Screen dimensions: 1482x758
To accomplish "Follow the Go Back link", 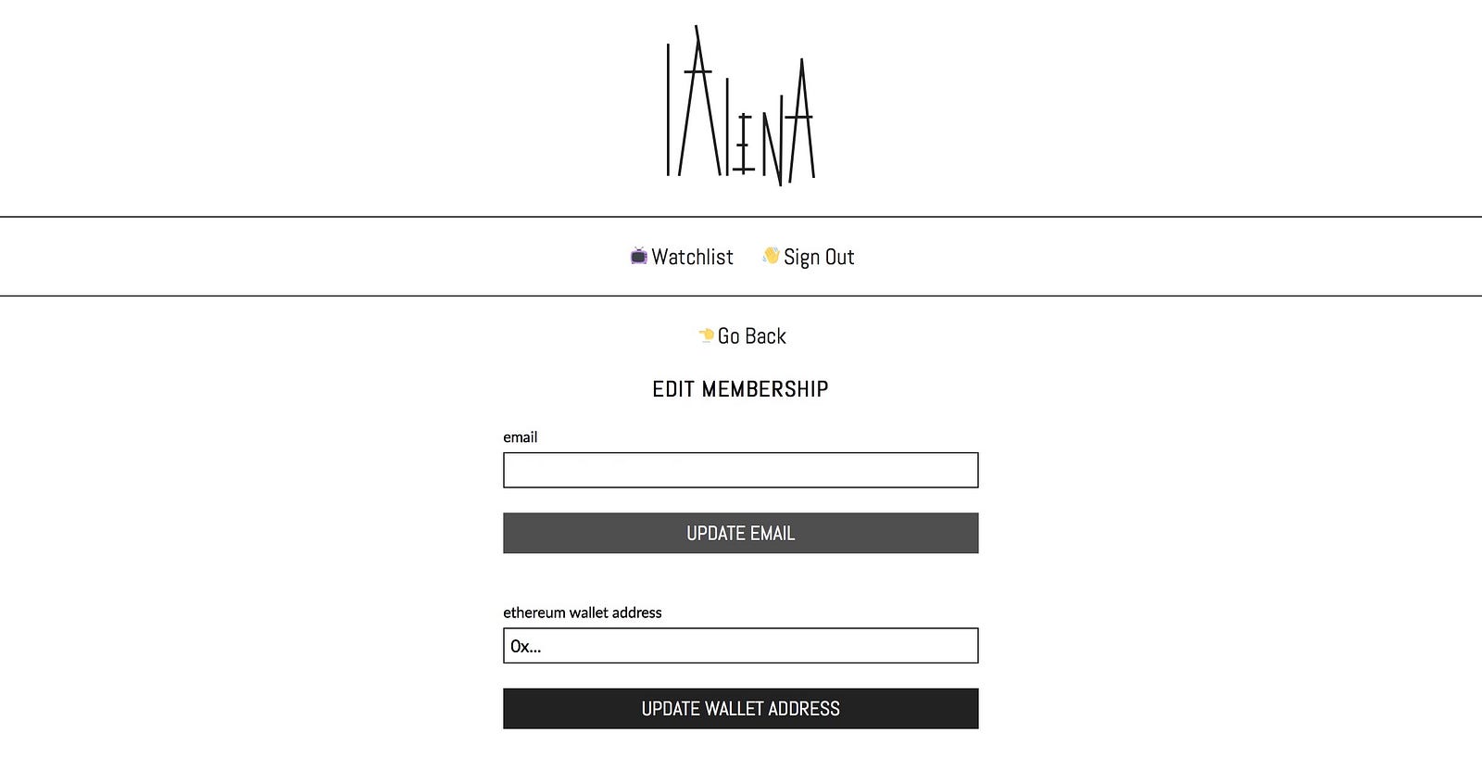I will tap(751, 336).
